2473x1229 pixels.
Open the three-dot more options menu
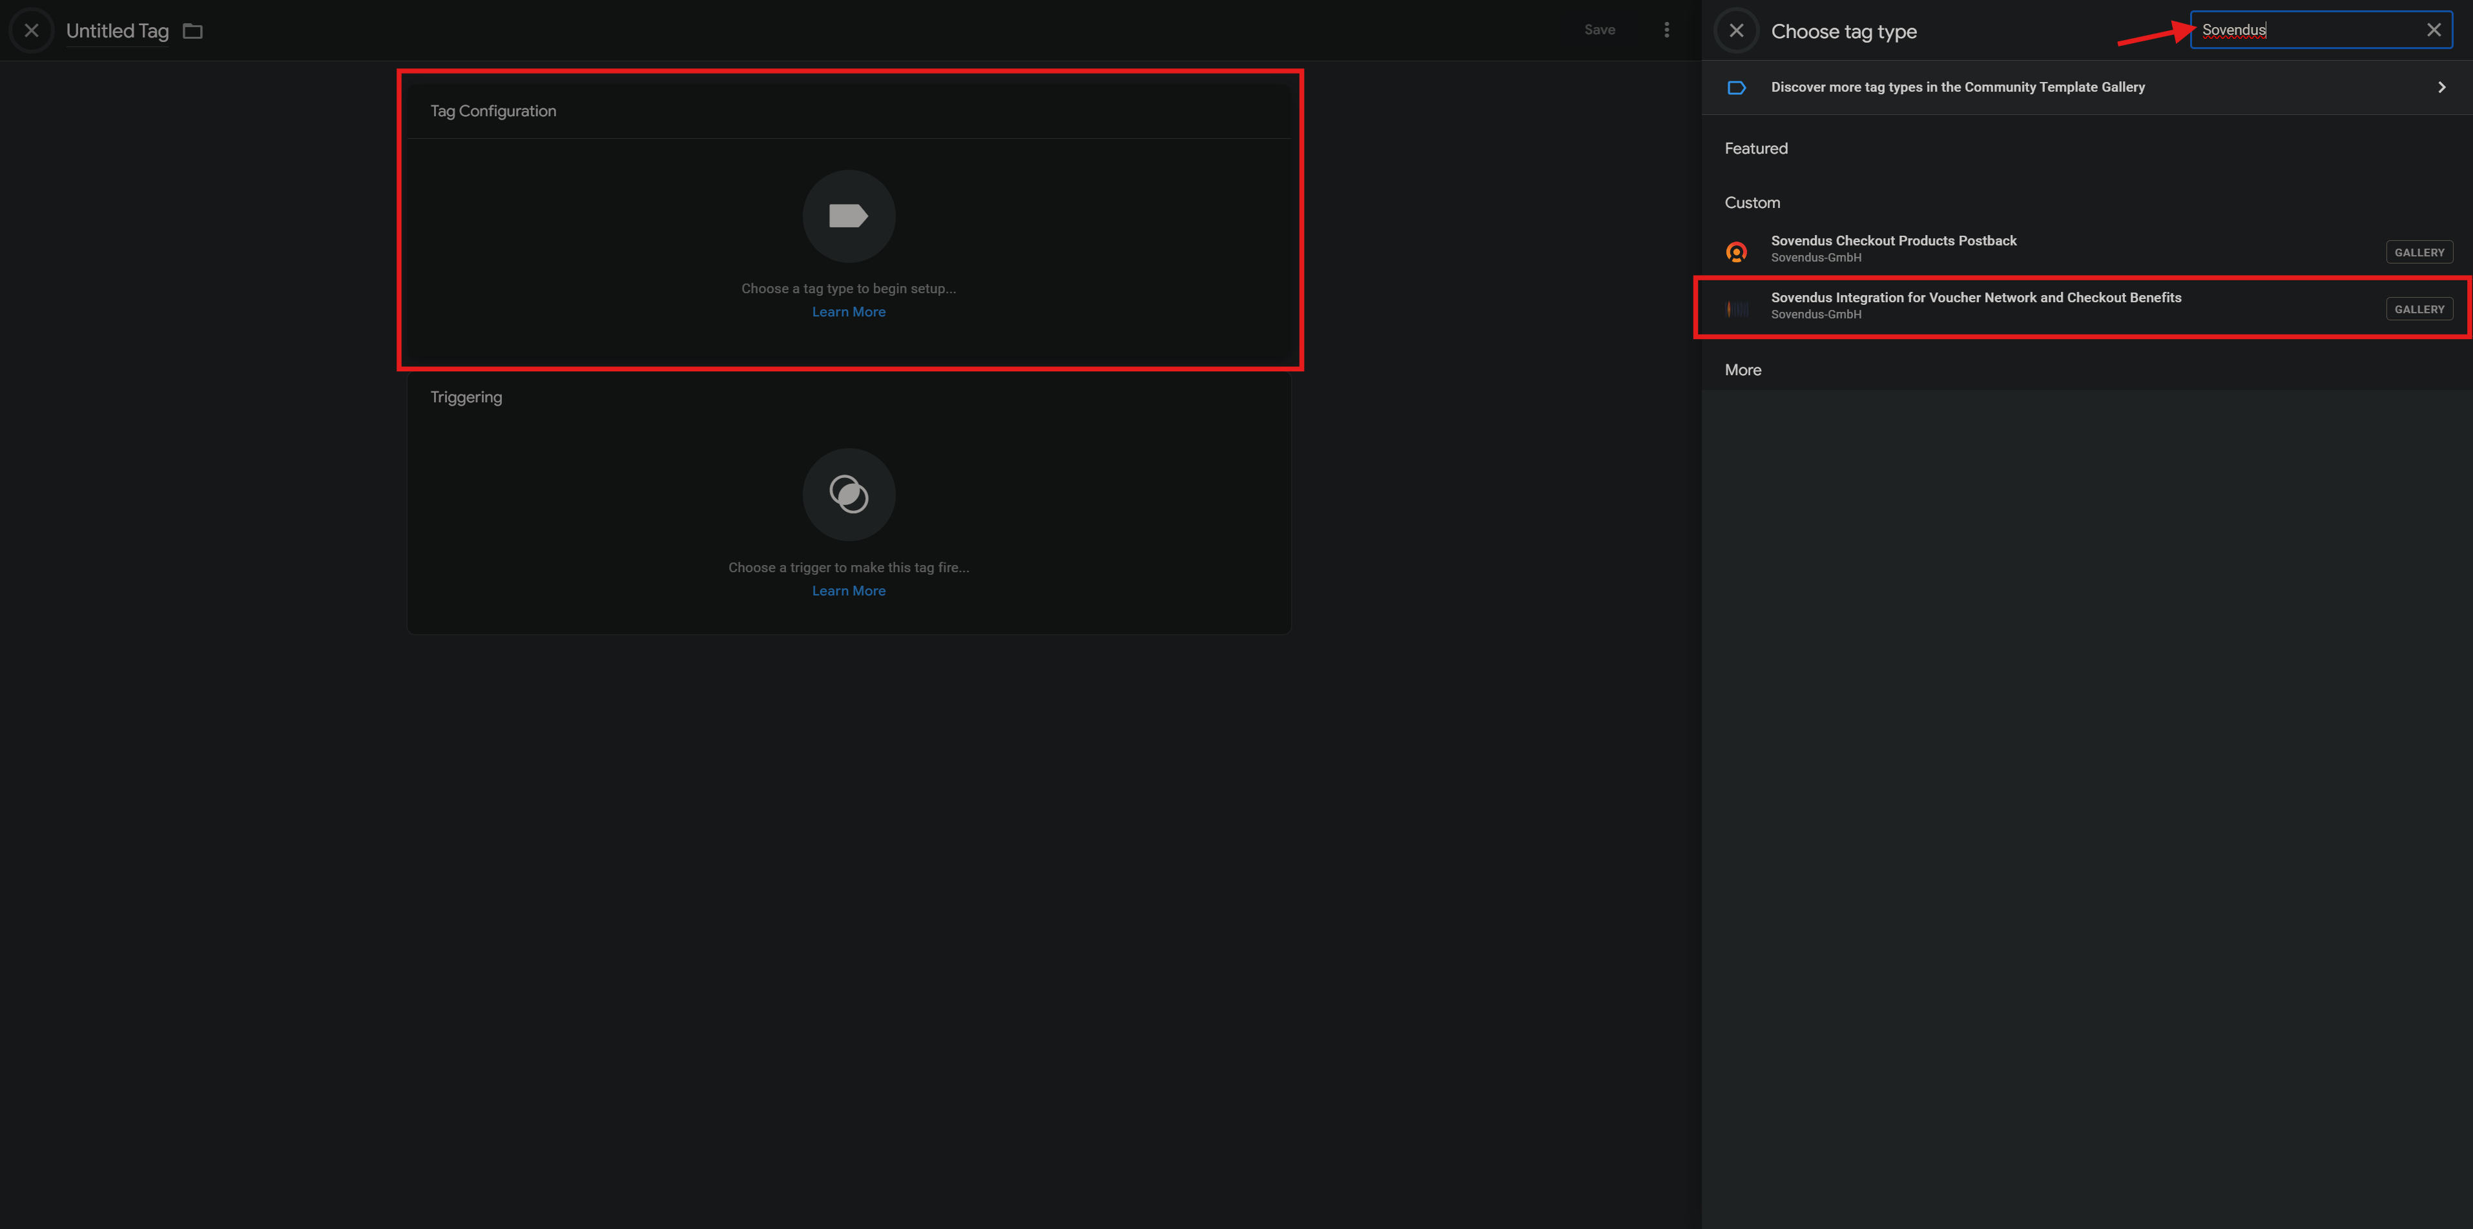pos(1666,31)
